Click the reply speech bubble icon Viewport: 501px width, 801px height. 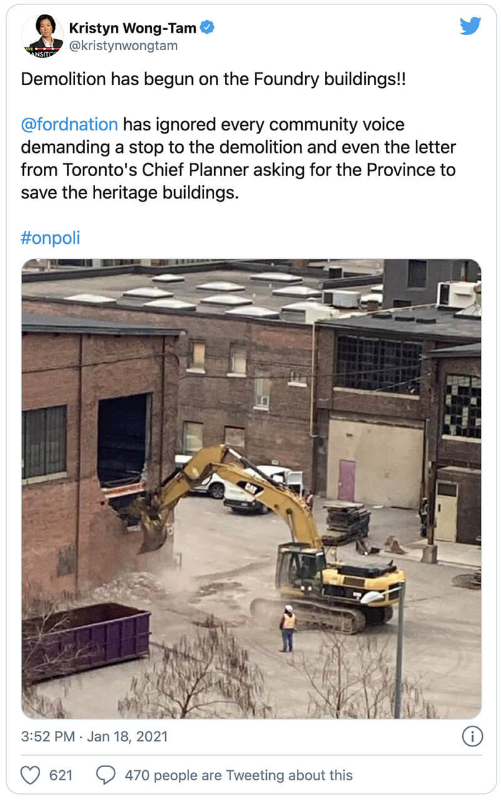pos(106,775)
